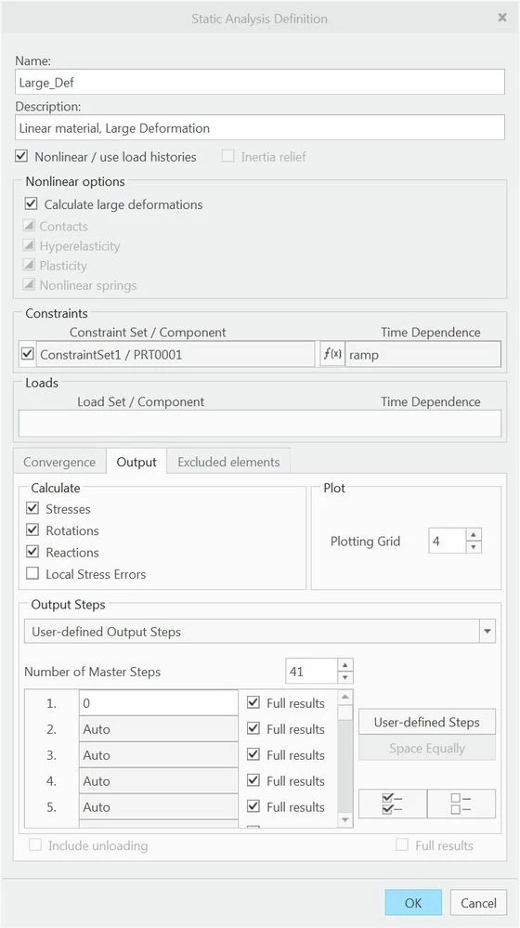Image resolution: width=520 pixels, height=928 pixels.
Task: Open the f(x) time dependence function
Action: (x=331, y=355)
